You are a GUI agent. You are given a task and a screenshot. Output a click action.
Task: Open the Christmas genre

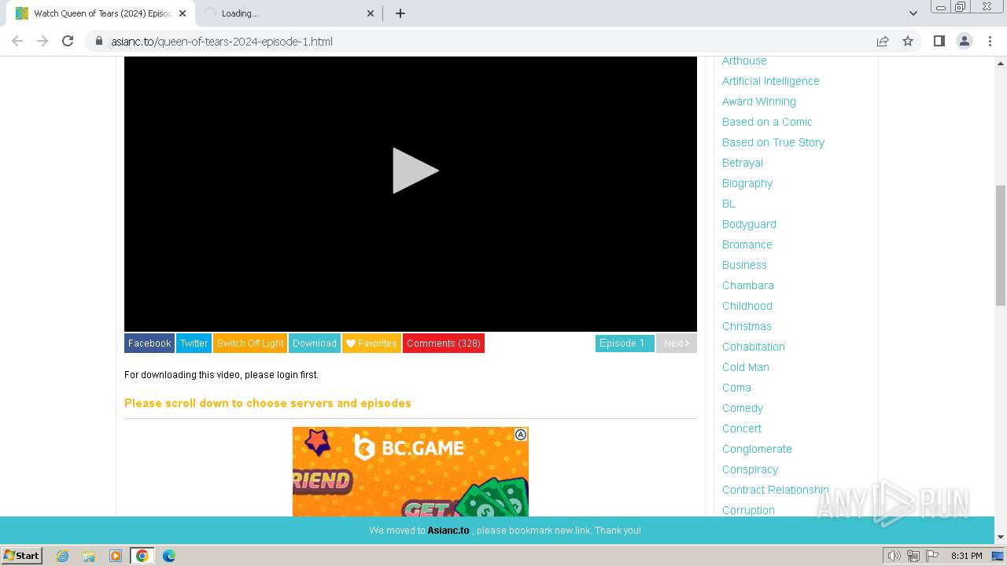point(747,326)
